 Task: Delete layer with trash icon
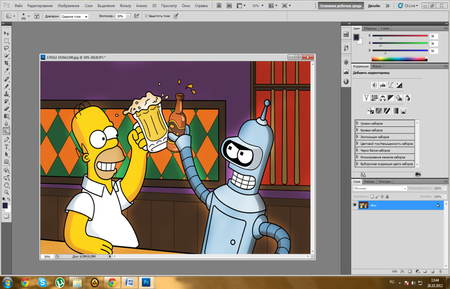pos(440,271)
